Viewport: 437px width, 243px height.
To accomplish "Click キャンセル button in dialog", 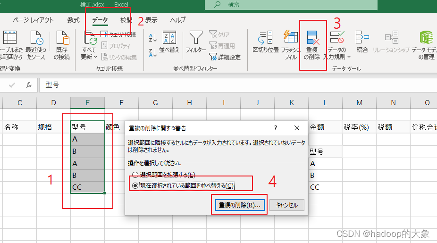I will coord(287,205).
